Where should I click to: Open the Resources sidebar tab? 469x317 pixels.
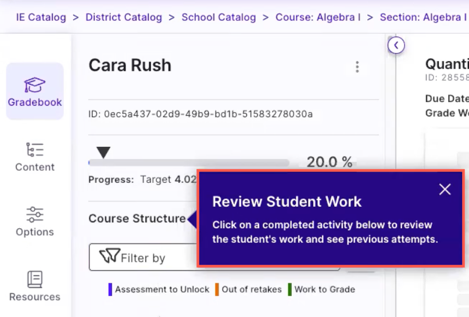coord(35,286)
